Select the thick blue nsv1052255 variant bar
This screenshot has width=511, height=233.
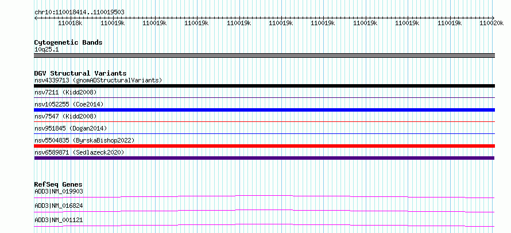click(264, 110)
